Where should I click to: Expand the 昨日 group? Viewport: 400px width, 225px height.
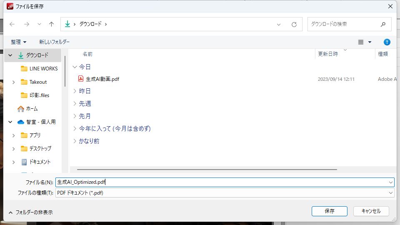[75, 91]
